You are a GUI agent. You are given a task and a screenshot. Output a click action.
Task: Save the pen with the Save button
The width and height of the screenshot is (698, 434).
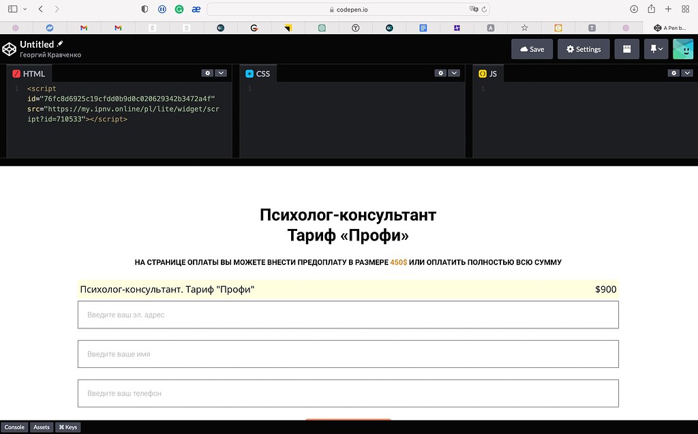(532, 49)
